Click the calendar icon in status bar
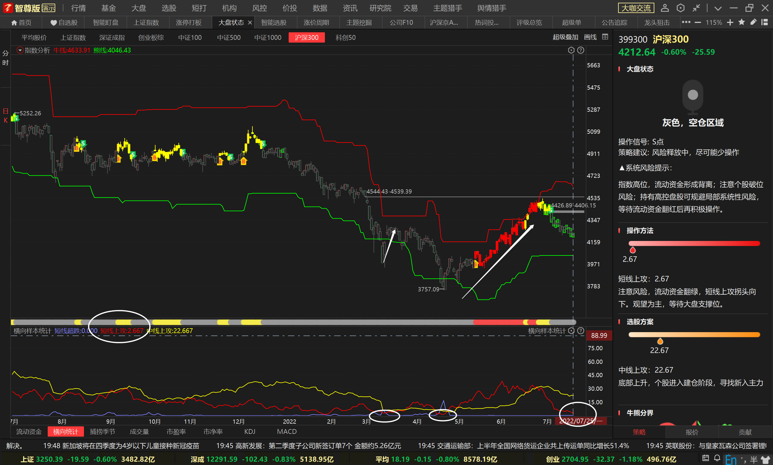773x465 pixels. click(705, 458)
